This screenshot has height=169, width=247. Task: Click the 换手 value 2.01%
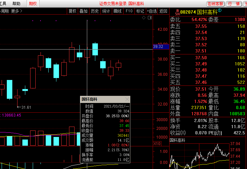pyautogui.click(x=200, y=121)
